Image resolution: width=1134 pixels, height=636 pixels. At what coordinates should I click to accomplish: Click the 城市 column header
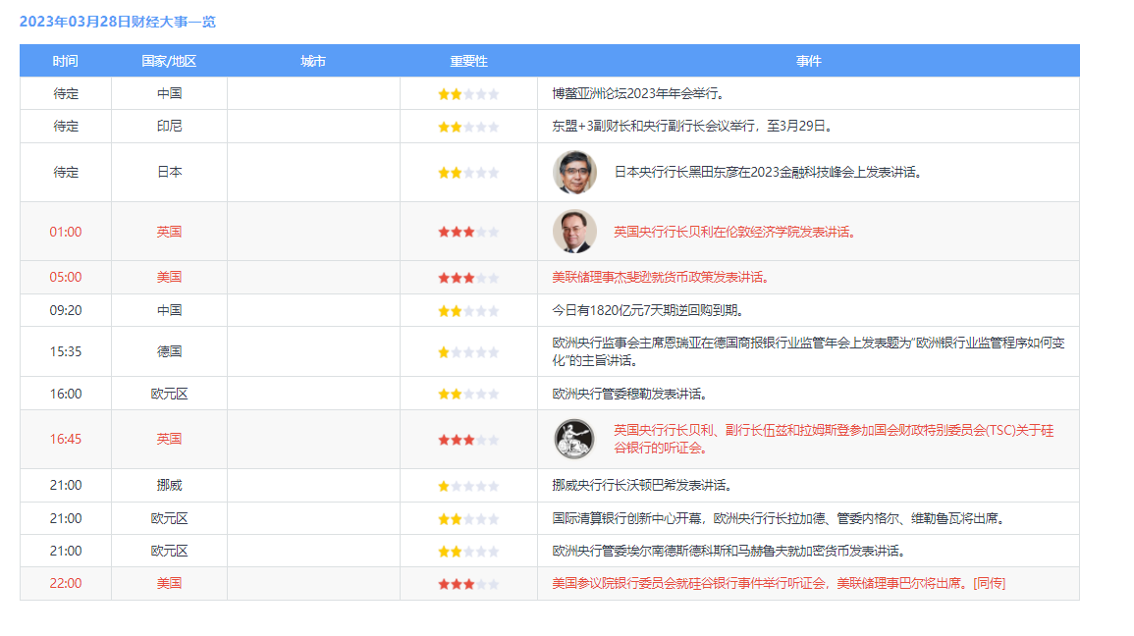tap(313, 62)
